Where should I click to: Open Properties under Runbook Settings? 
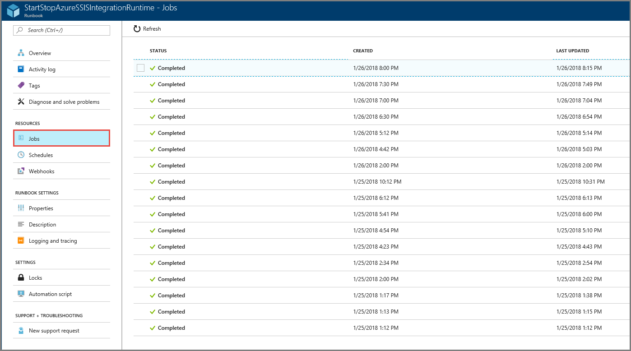[x=21, y=208]
